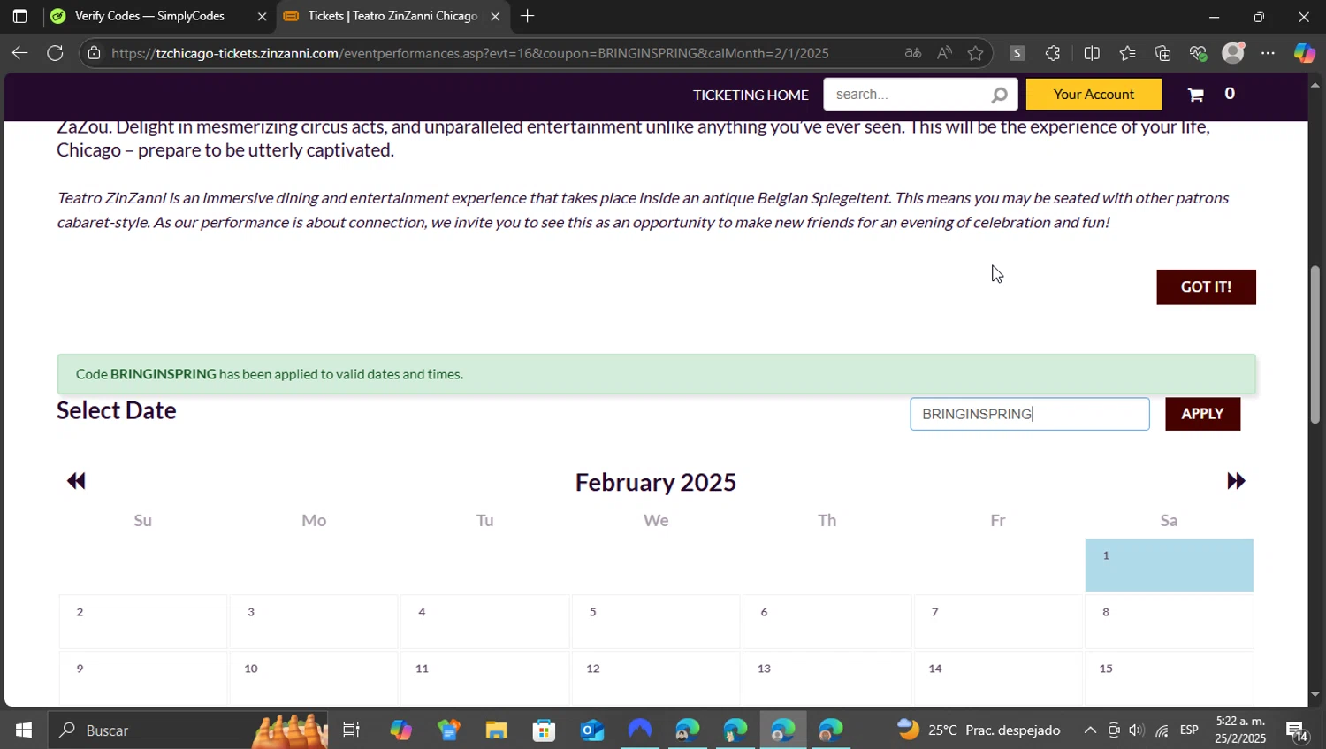The width and height of the screenshot is (1326, 749).
Task: Open browser extensions puzzle icon
Action: 1052,53
